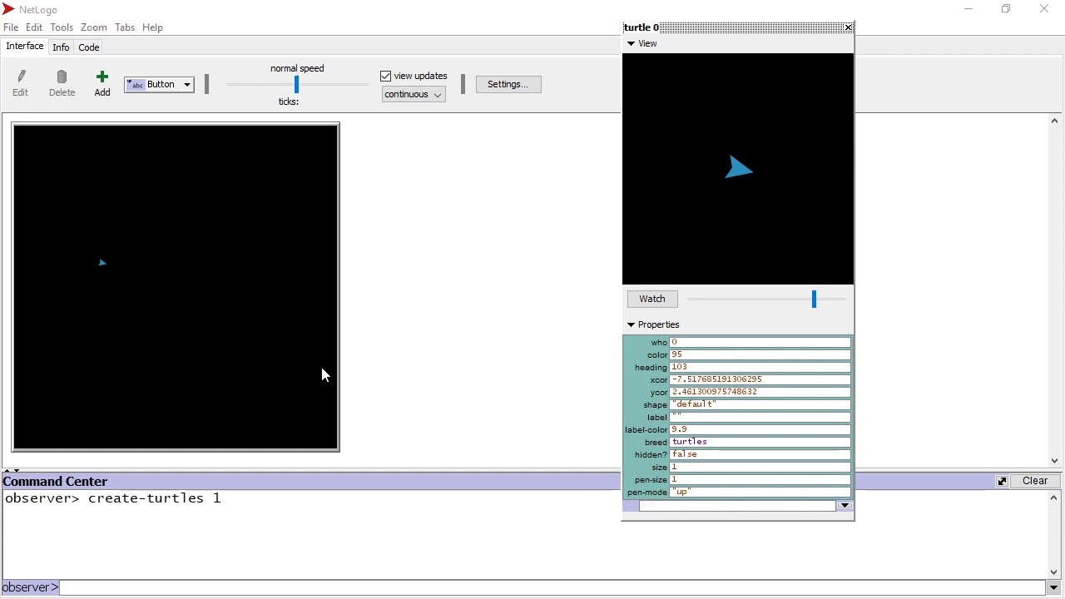This screenshot has width=1065, height=599.
Task: Collapse the Properties section of turtle inspector
Action: [631, 324]
